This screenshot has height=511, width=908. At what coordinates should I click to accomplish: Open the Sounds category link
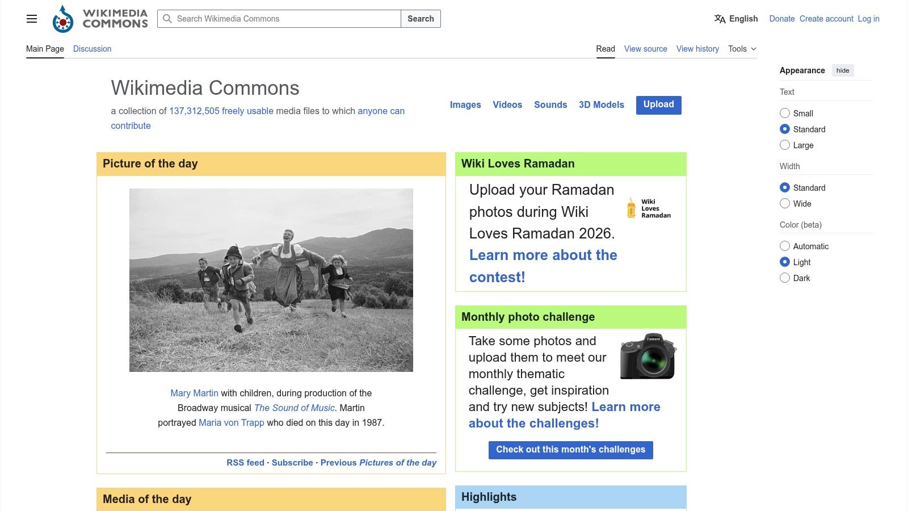point(550,104)
